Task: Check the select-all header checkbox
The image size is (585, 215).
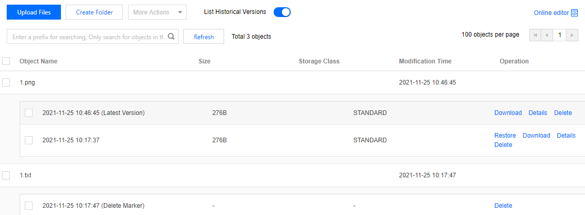Action: pyautogui.click(x=6, y=61)
